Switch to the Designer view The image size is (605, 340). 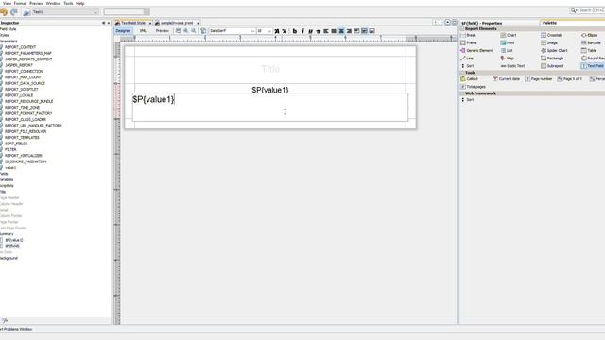(123, 31)
